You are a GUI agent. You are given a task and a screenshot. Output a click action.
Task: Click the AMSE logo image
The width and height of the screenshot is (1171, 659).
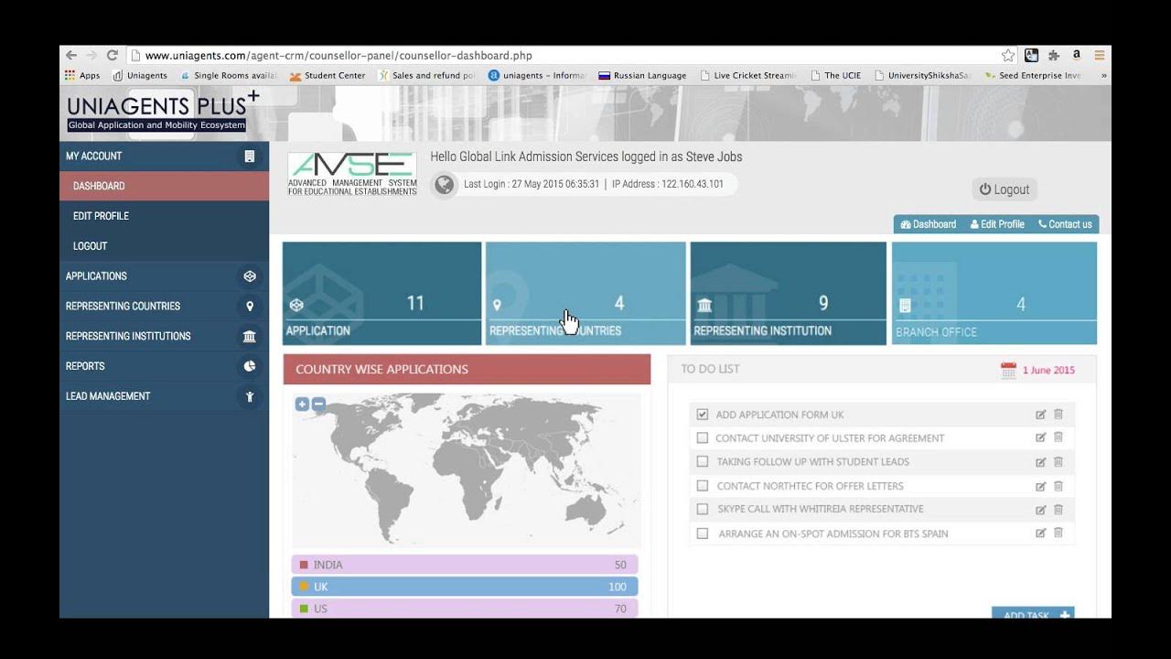(x=352, y=174)
